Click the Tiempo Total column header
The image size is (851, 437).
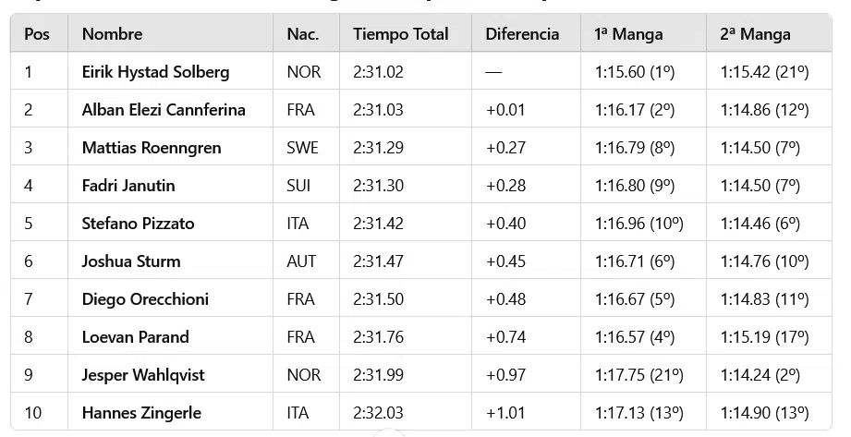(400, 34)
